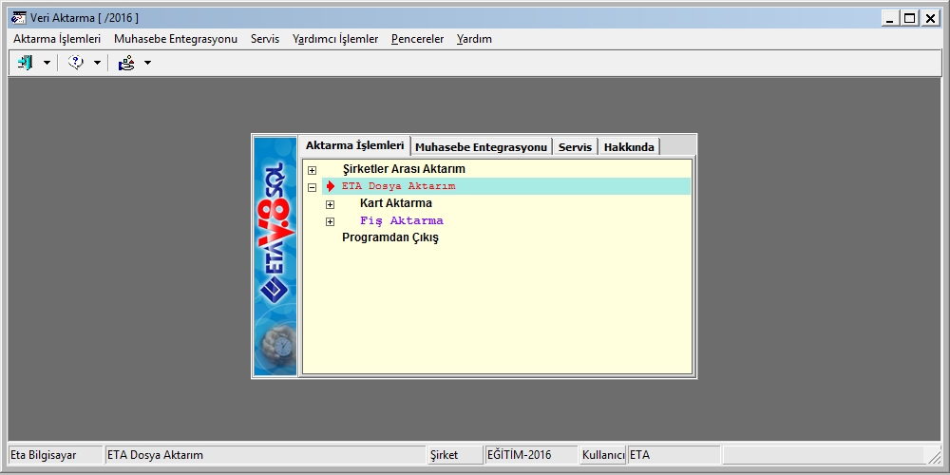This screenshot has height=475, width=950.
Task: Switch to the Aktarma İşlemleri tab
Action: pyautogui.click(x=354, y=145)
